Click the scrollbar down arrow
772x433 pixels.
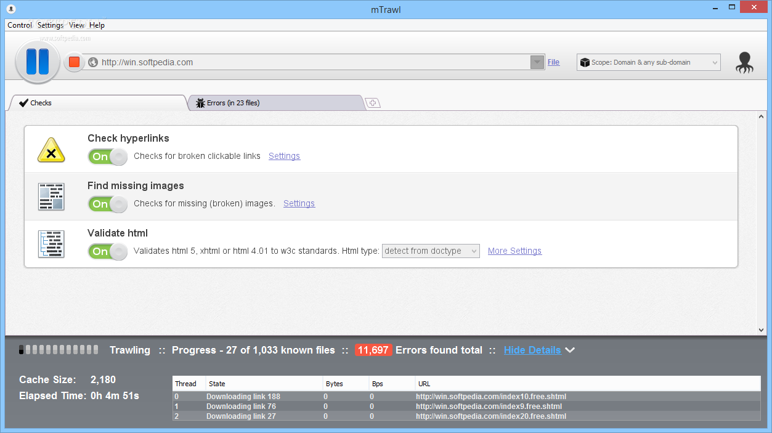pos(762,330)
